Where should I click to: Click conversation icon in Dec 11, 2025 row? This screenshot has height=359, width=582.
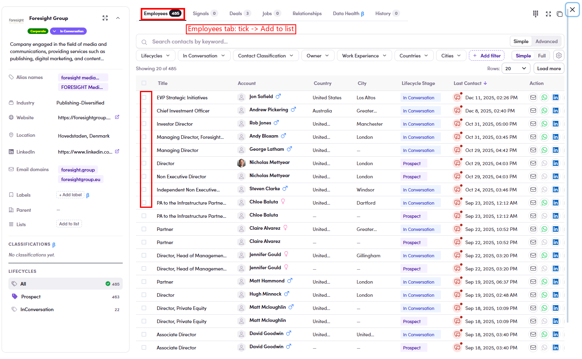pyautogui.click(x=457, y=97)
